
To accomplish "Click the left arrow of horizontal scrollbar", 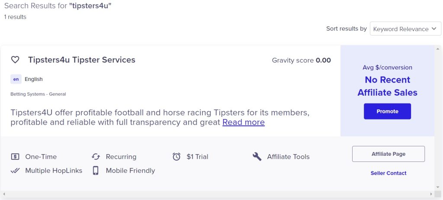I will 4,194.
